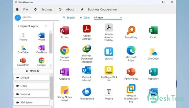Launch the Access app icon
The height and width of the screenshot is (108, 189).
65,32
